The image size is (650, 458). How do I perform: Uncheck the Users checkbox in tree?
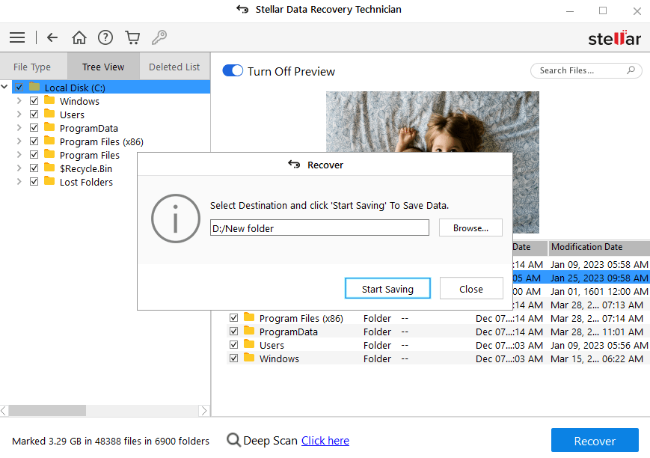pos(34,114)
